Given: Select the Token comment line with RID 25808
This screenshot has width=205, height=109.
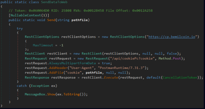Looking at the screenshot, I should (80, 10).
